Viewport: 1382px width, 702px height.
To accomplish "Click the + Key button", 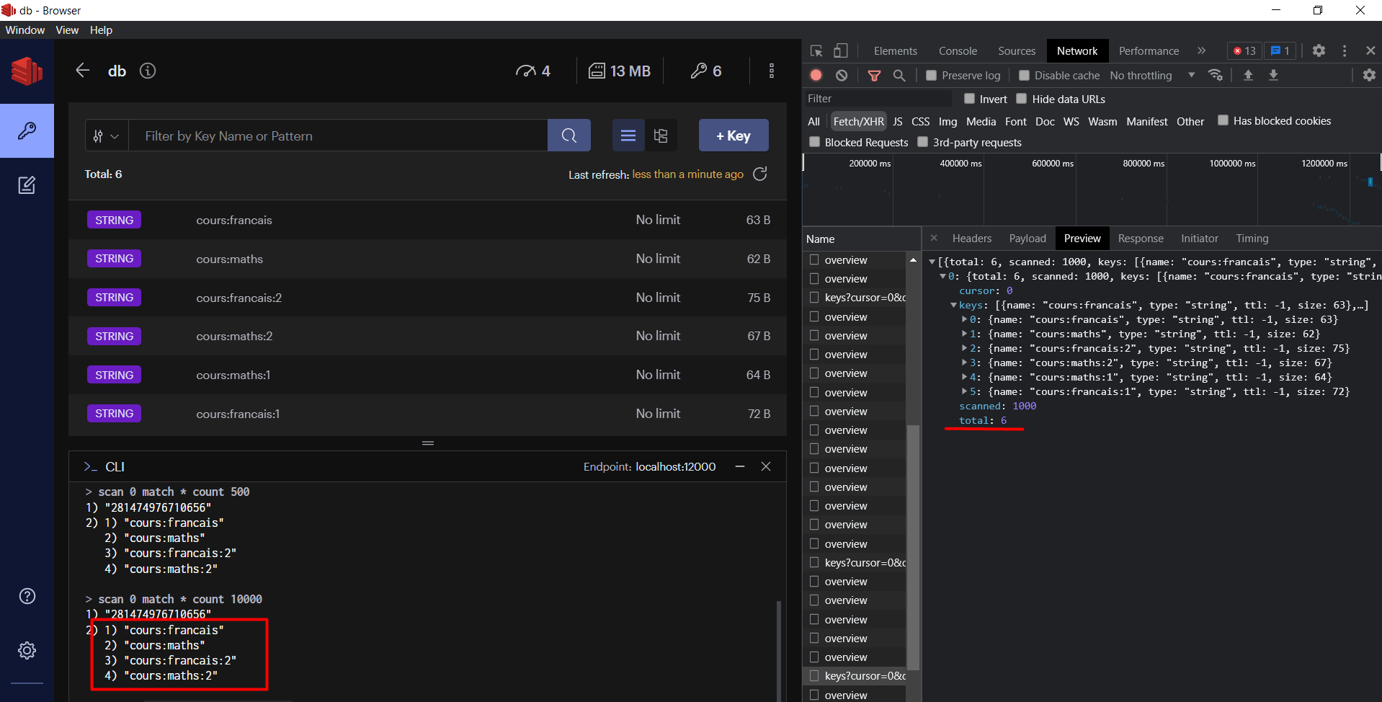I will pos(733,135).
